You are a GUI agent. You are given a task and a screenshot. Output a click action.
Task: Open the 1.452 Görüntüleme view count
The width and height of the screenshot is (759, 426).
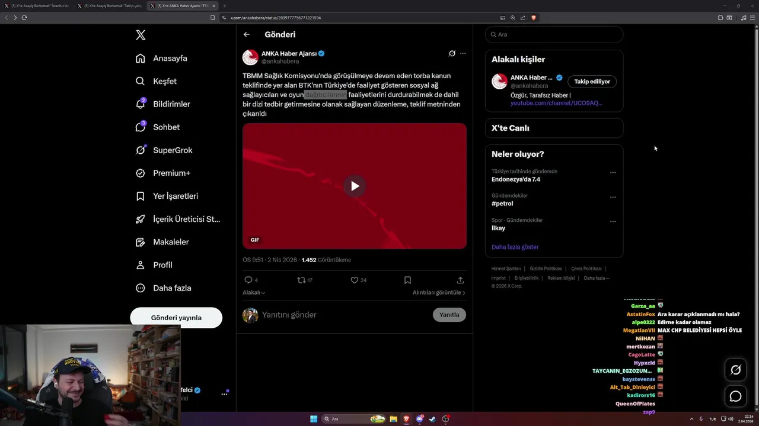[326, 260]
